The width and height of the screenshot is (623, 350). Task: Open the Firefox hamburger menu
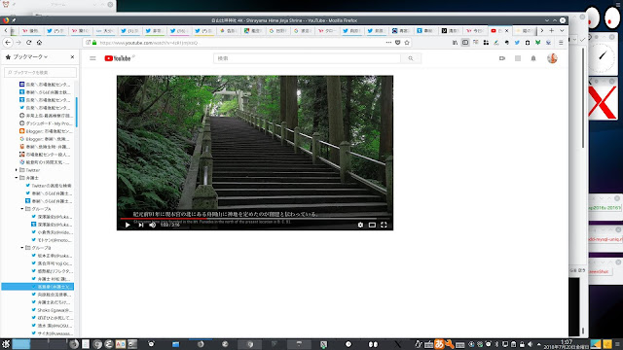pos(561,43)
